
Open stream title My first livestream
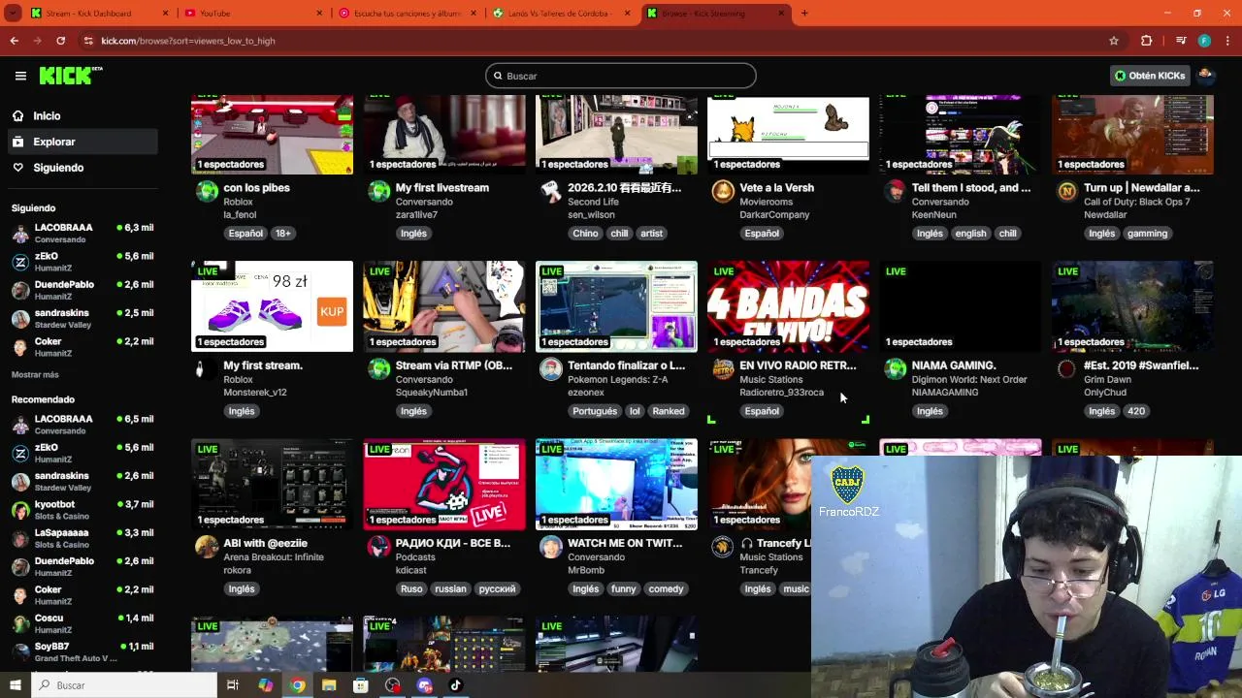pyautogui.click(x=442, y=188)
